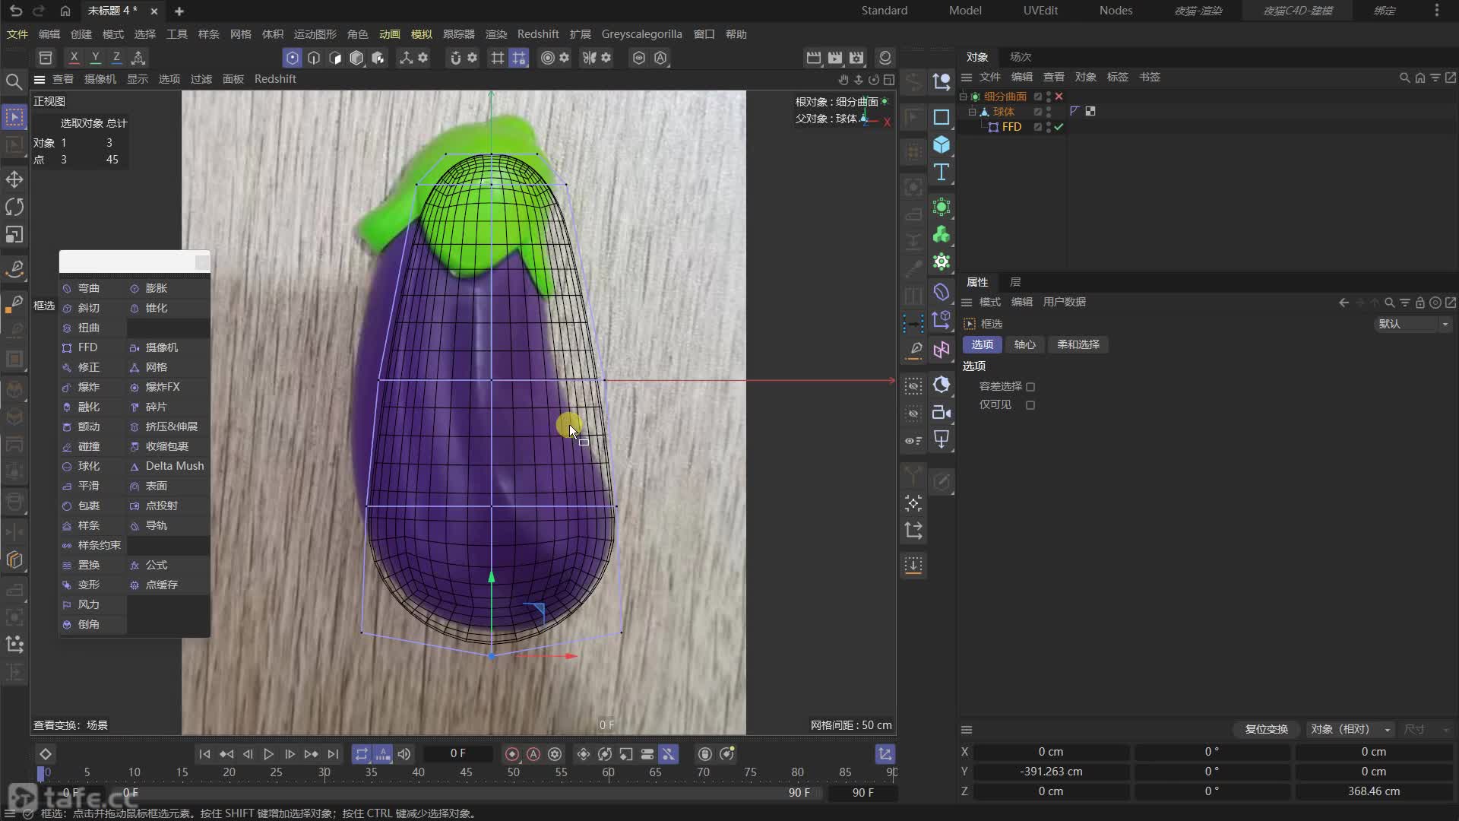
Task: Play the animation forward
Action: click(x=268, y=754)
